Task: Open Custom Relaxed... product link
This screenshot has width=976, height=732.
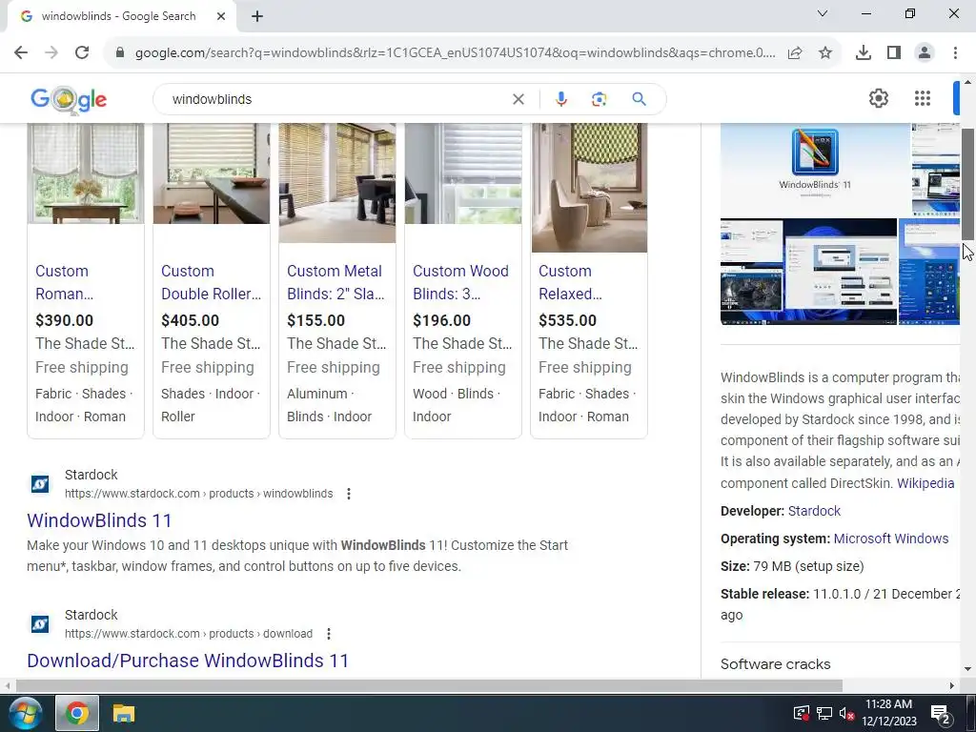Action: [x=570, y=282]
